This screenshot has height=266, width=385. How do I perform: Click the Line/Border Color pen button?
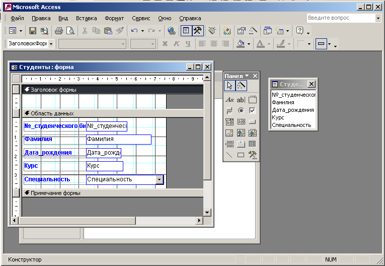click(281, 44)
